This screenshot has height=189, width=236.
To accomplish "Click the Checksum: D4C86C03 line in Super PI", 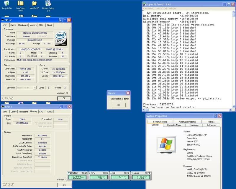I will [158, 104].
